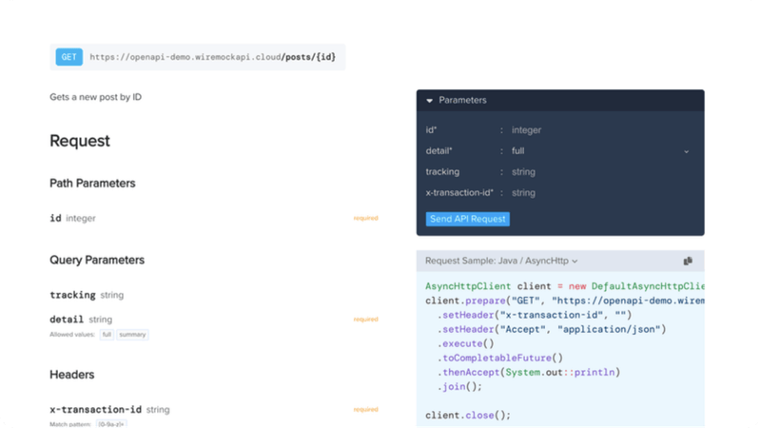Click the endpoint URL ending in /posts/{id}
This screenshot has width=761, height=428.
click(212, 57)
